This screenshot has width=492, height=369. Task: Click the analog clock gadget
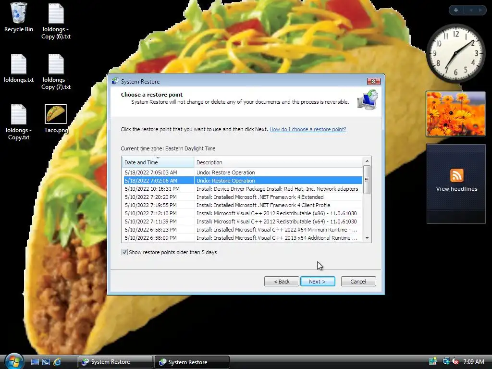click(455, 52)
